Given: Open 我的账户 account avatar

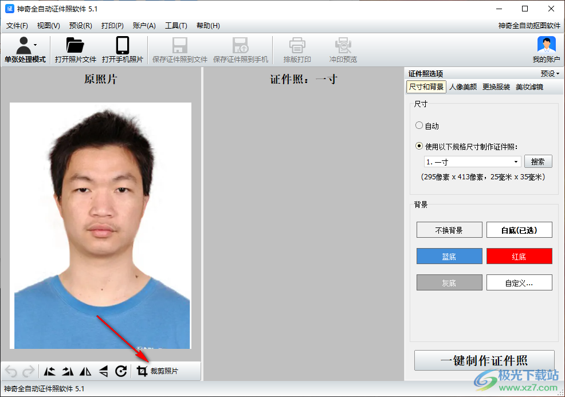Looking at the screenshot, I should click(545, 49).
